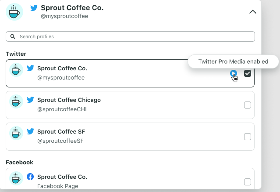Click the Facebook logo icon for Sprout Coffee Co.

pos(30,177)
